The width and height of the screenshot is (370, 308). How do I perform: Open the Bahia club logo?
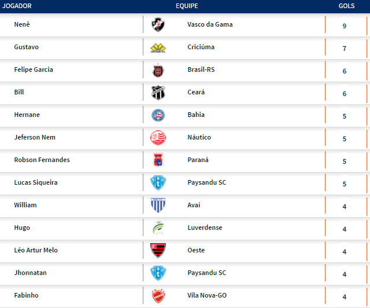pyautogui.click(x=158, y=115)
